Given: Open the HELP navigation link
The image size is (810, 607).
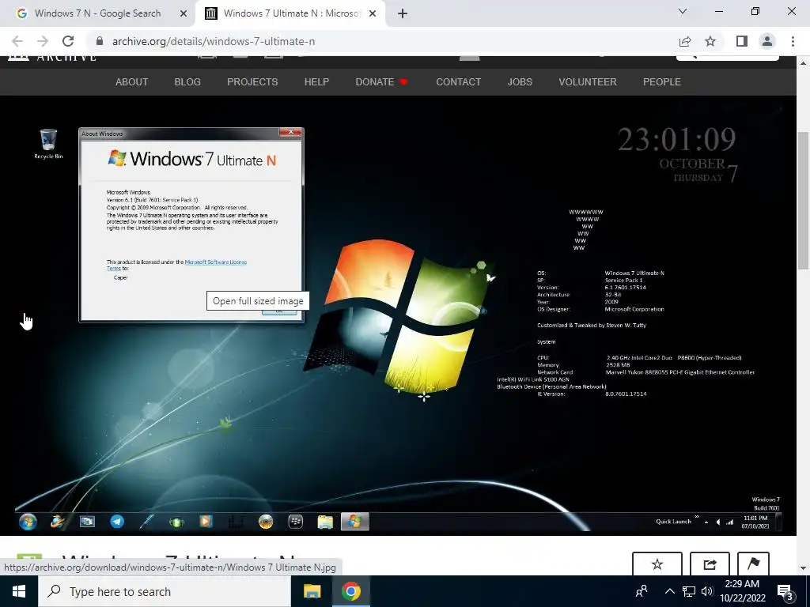Looking at the screenshot, I should [316, 82].
